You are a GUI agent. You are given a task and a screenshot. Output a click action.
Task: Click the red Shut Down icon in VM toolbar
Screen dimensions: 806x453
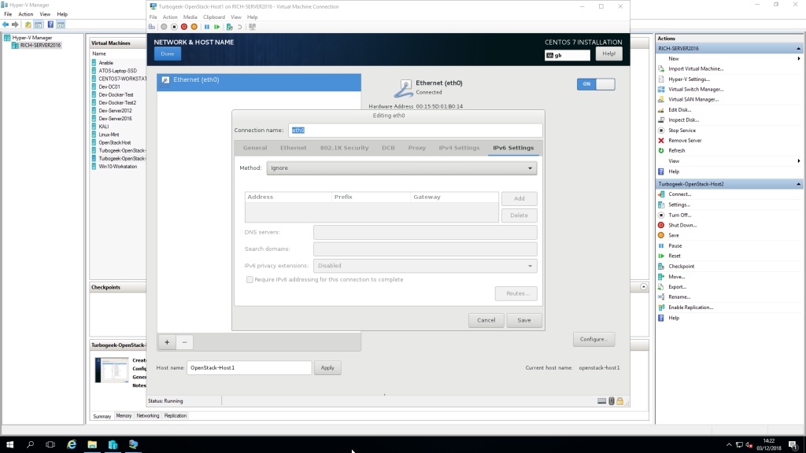184,27
